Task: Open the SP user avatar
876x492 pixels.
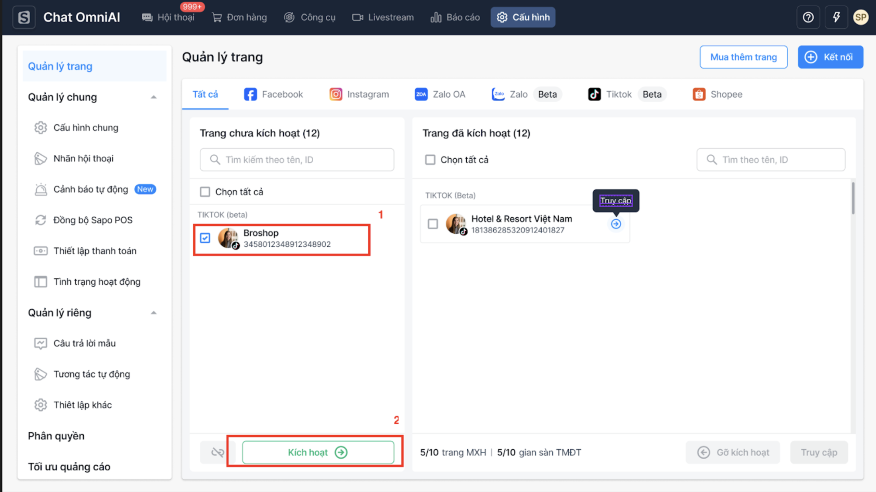Action: 860,17
